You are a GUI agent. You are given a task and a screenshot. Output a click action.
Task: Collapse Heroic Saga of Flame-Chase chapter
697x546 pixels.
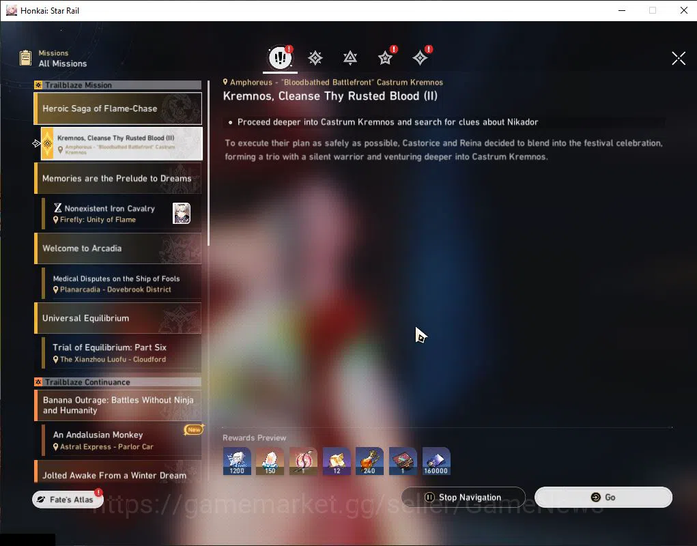(x=118, y=109)
